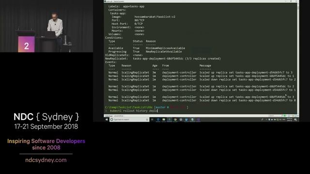310x174 pixels.
Task: Click 'NewReplicaSetAvailable' reason text
Action: 164,52
